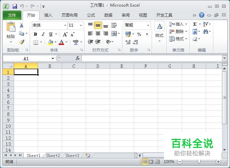230x168 pixels.
Task: Toggle Wrap Text
Action: [x=114, y=25]
